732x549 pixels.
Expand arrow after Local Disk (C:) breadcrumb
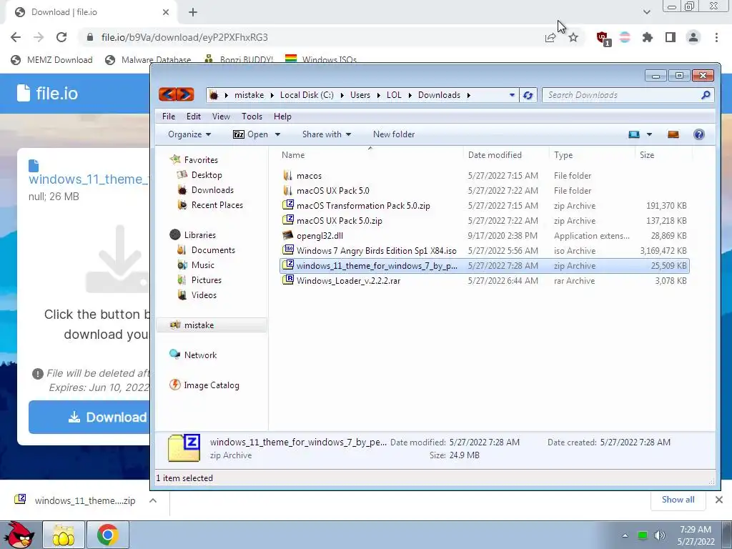click(342, 95)
